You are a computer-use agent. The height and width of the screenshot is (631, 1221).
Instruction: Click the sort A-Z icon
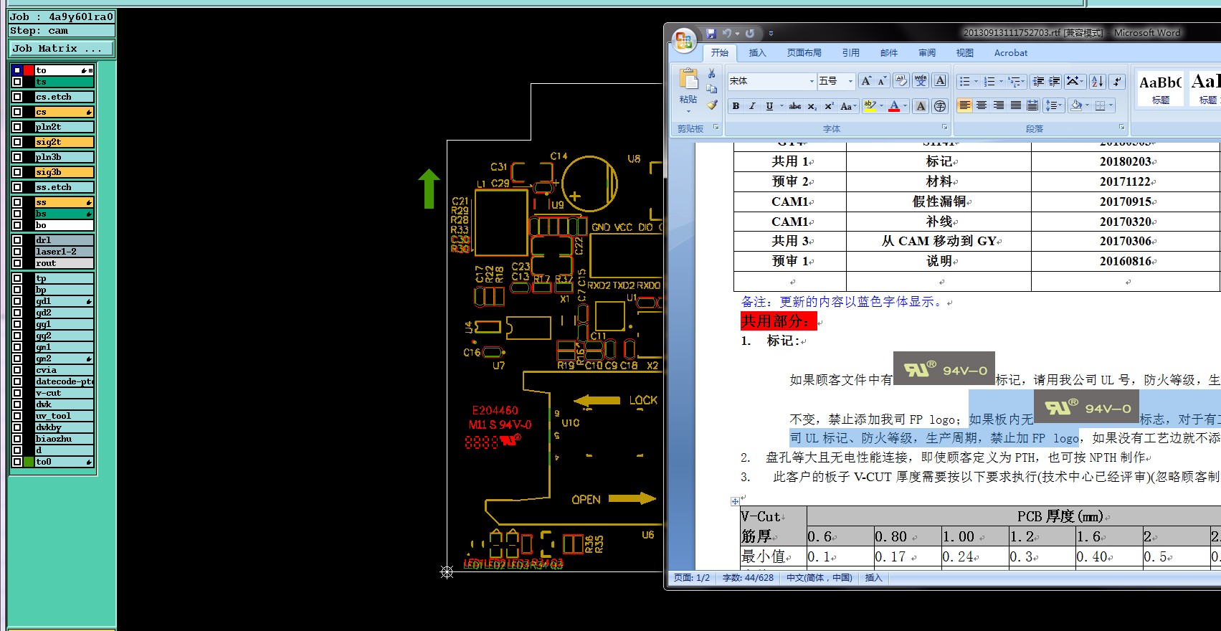click(1097, 82)
